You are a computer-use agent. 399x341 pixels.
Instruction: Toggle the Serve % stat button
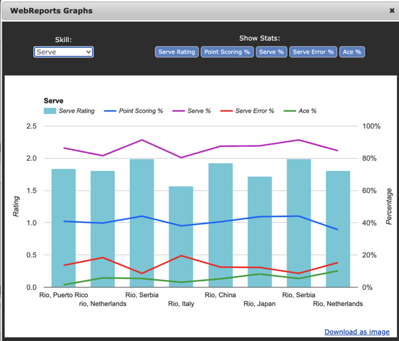click(x=271, y=52)
